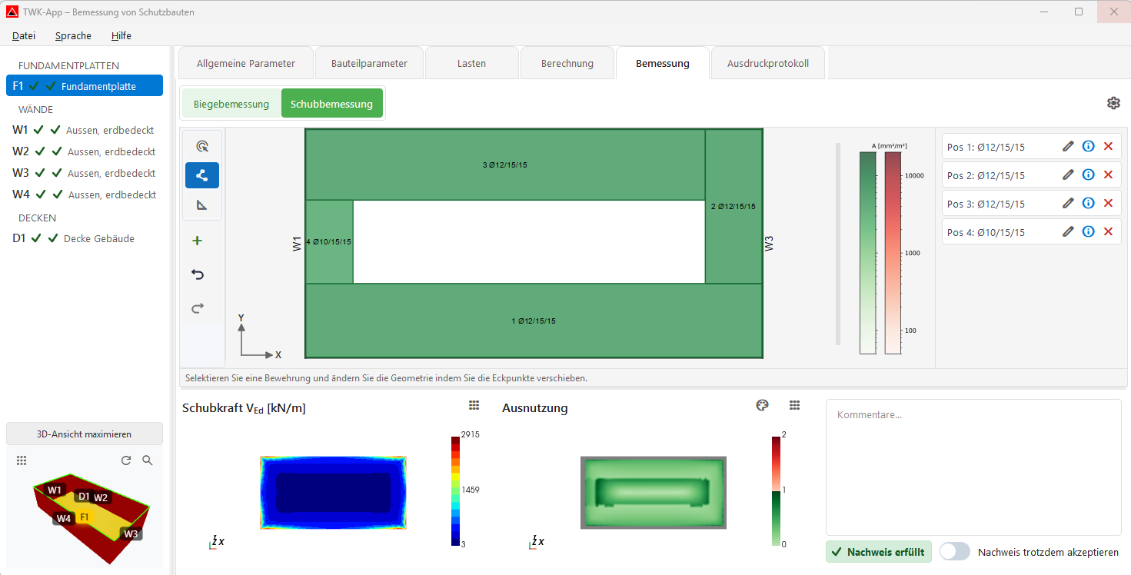Screen dimensions: 1131x575
Task: Open Ausnutzung color palette options
Action: [x=762, y=406]
